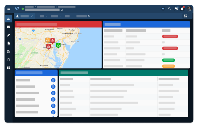This screenshot has height=128, width=197.
Task: Click the third breadcrumb segment
Action: click(67, 7)
